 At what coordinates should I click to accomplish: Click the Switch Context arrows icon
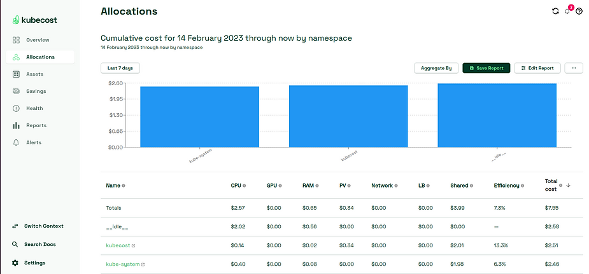(x=15, y=226)
